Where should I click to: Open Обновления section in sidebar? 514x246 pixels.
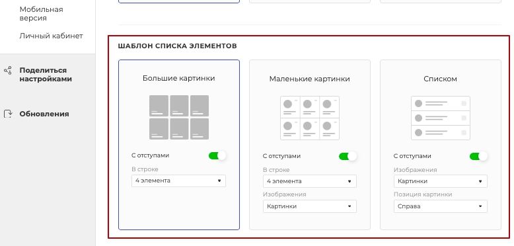[x=44, y=114]
